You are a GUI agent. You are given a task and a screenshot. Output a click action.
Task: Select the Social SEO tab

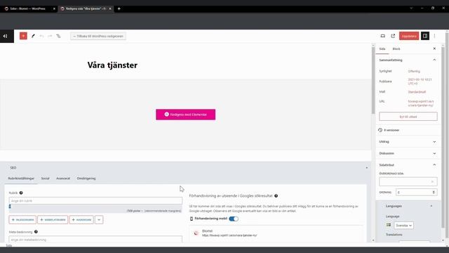pyautogui.click(x=45, y=179)
